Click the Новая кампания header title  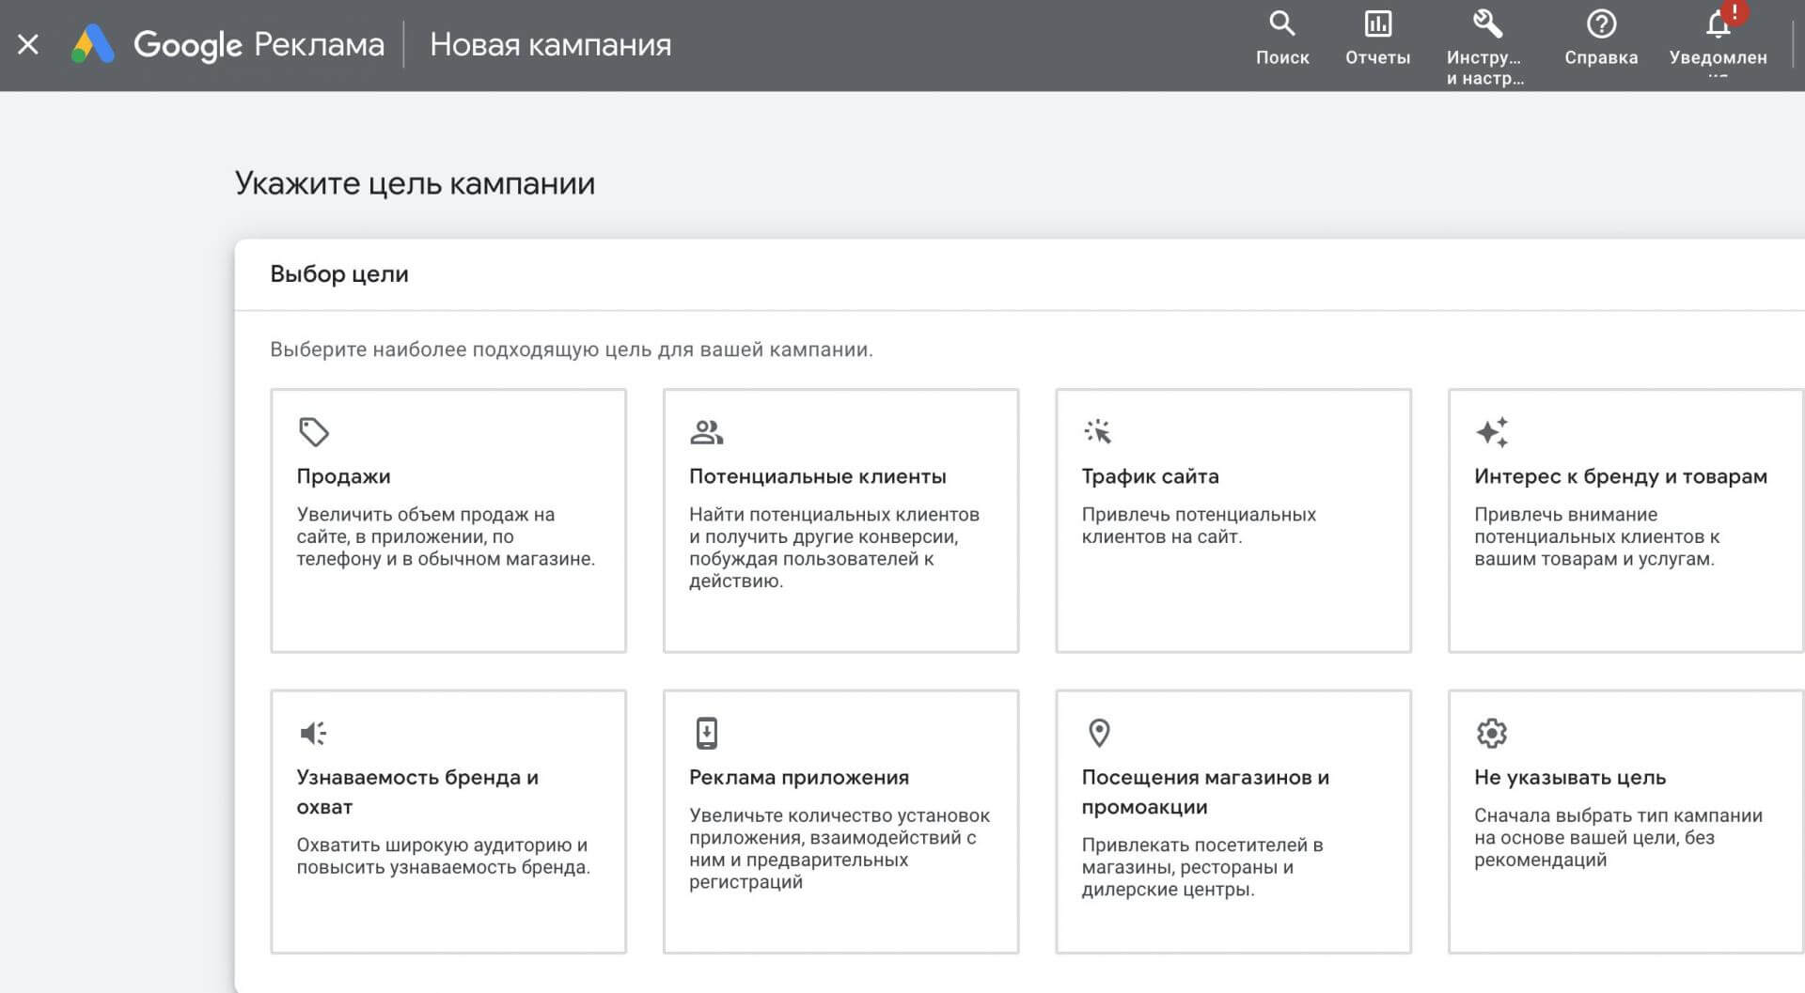pyautogui.click(x=550, y=44)
